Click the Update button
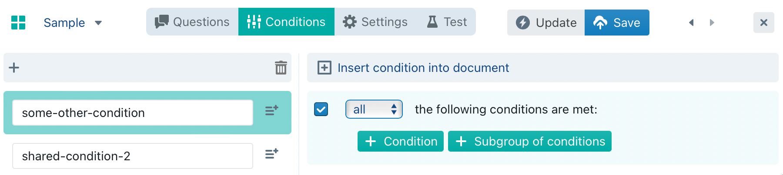 pyautogui.click(x=546, y=23)
